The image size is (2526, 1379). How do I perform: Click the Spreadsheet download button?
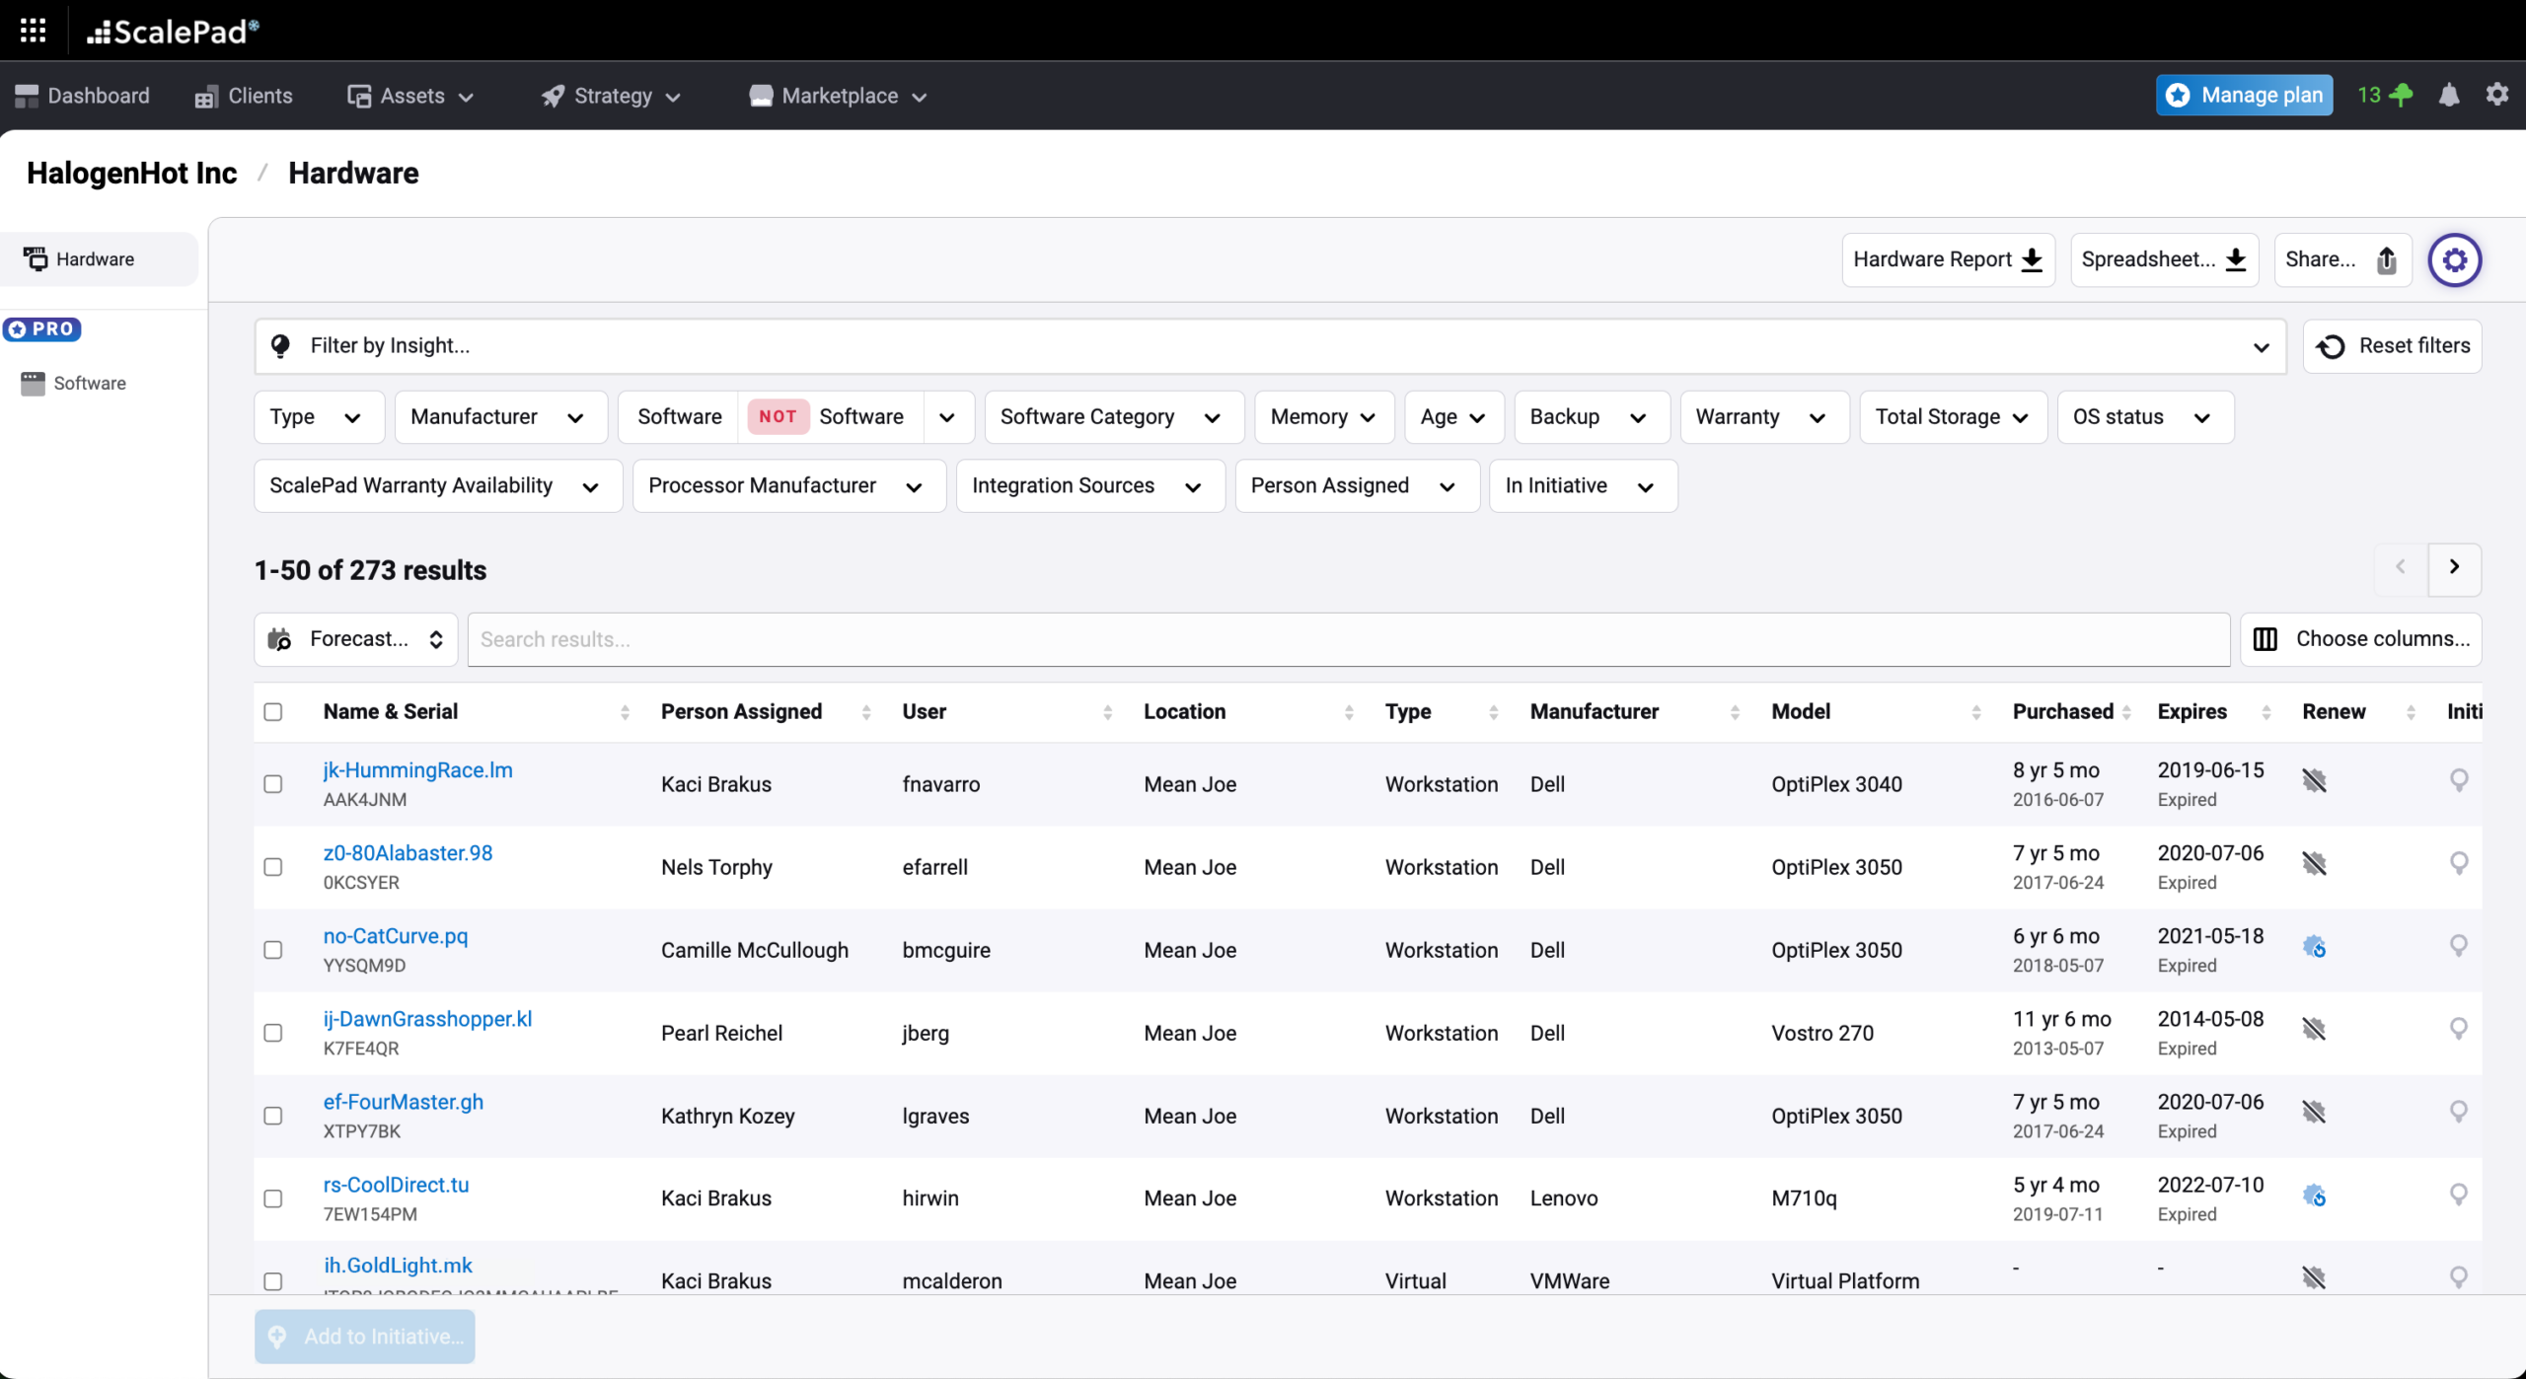coord(2164,259)
